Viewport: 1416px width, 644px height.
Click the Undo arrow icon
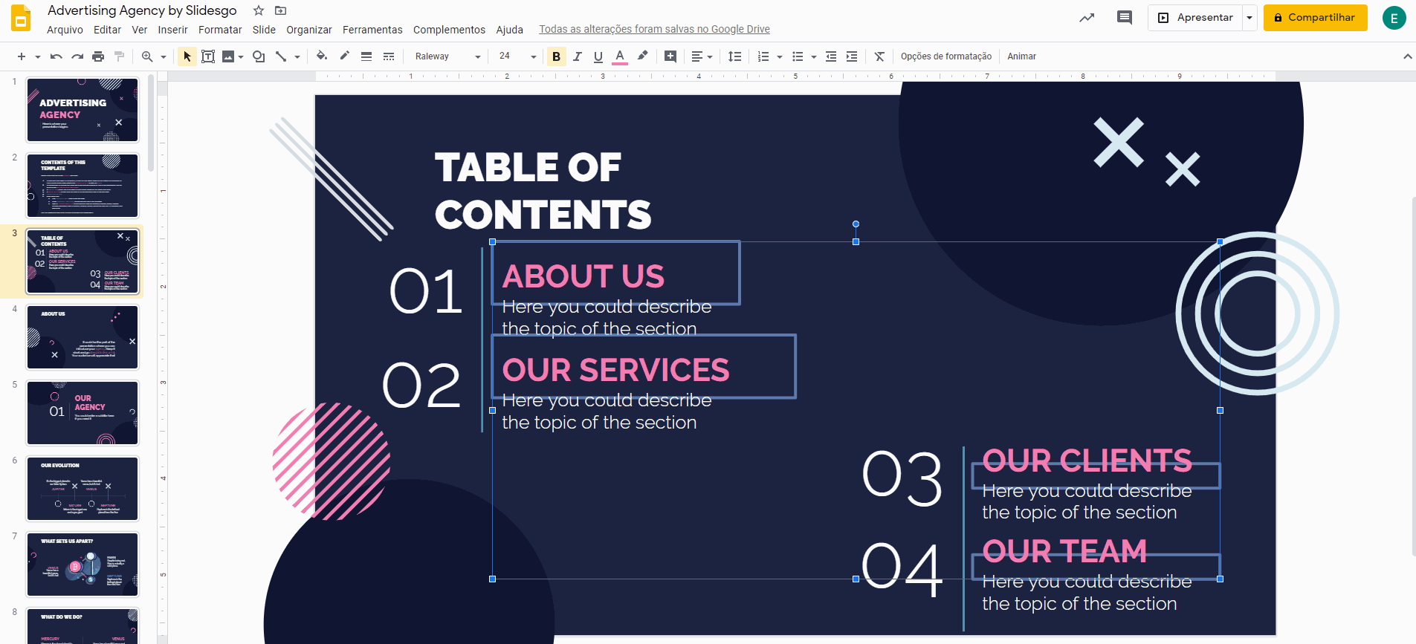[x=56, y=56]
